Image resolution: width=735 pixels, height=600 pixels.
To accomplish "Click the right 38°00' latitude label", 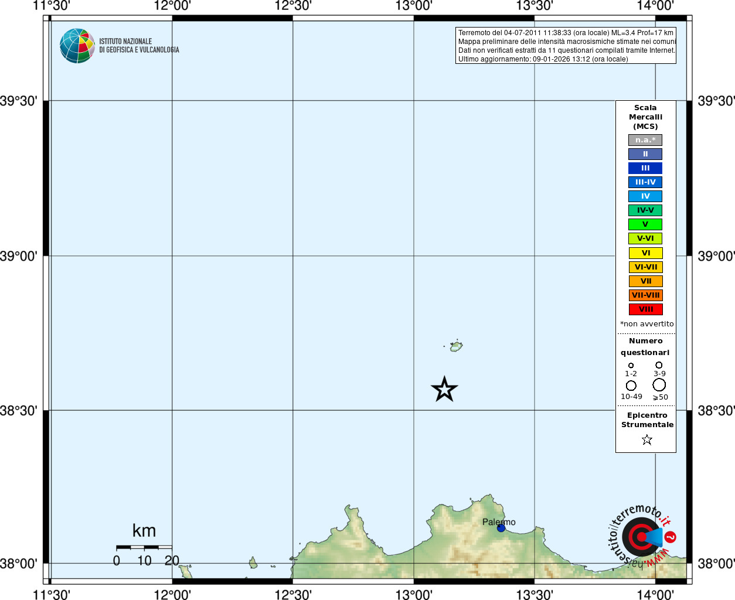I will click(x=716, y=564).
